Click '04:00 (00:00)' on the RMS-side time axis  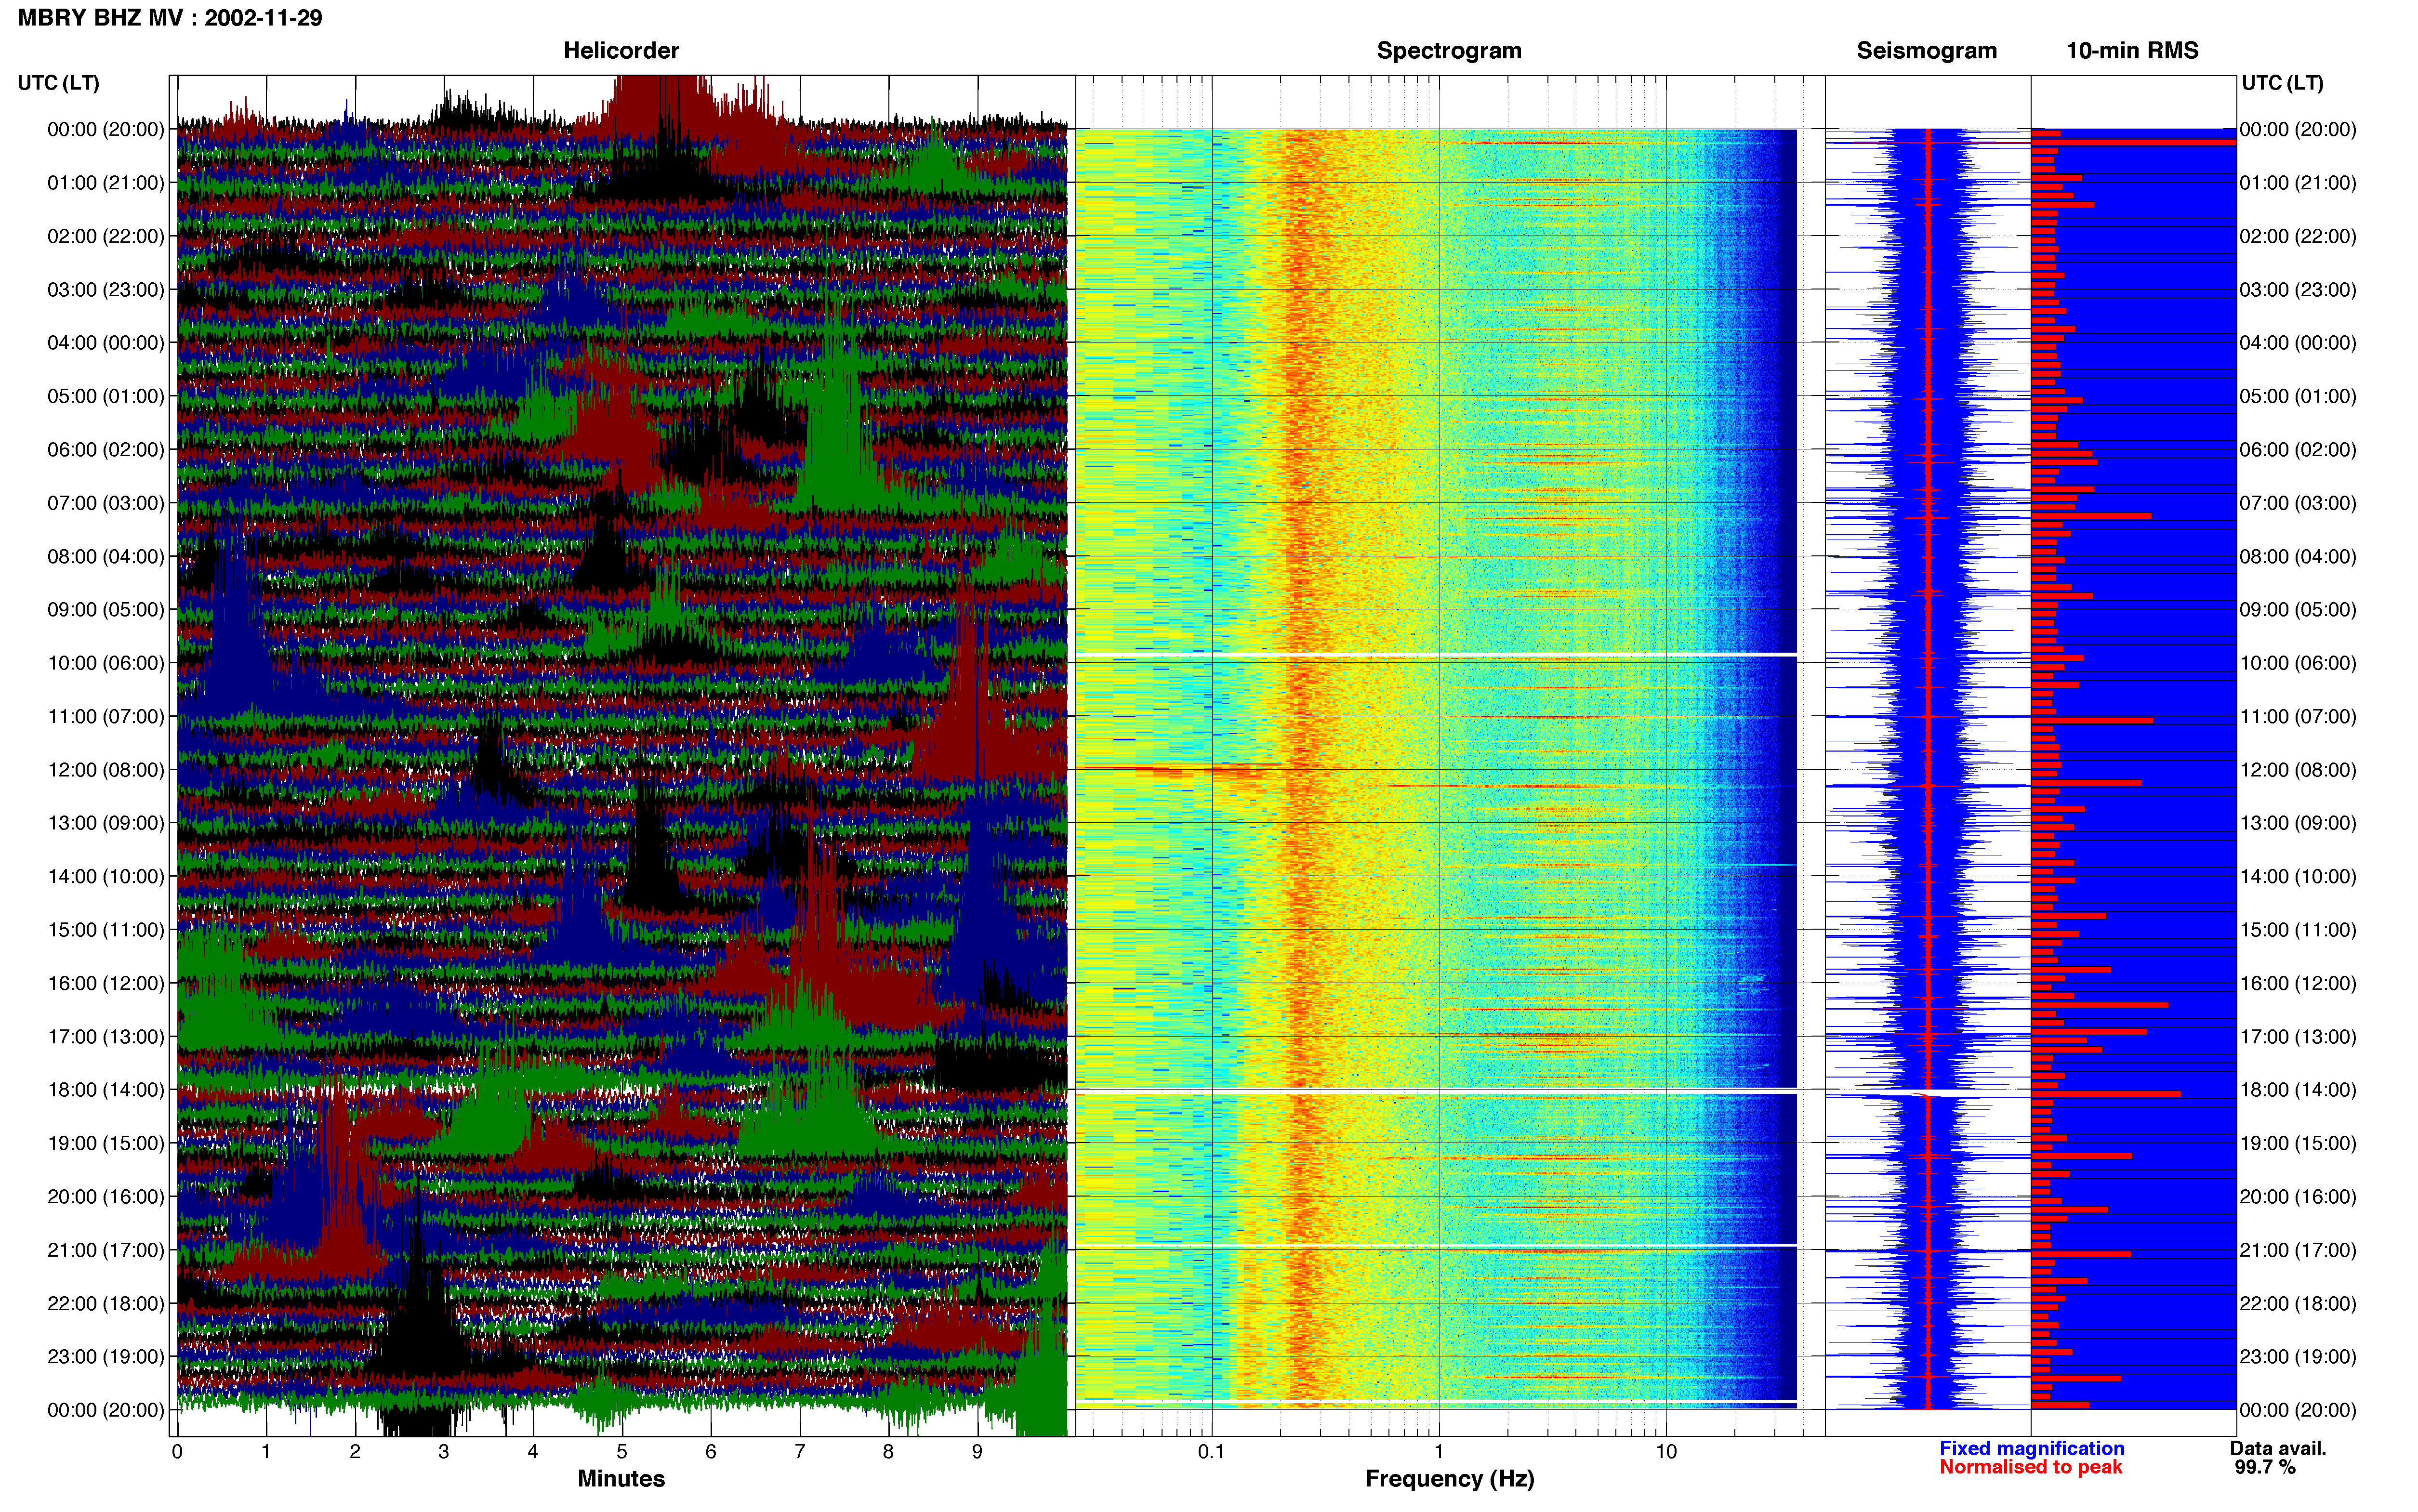2298,342
